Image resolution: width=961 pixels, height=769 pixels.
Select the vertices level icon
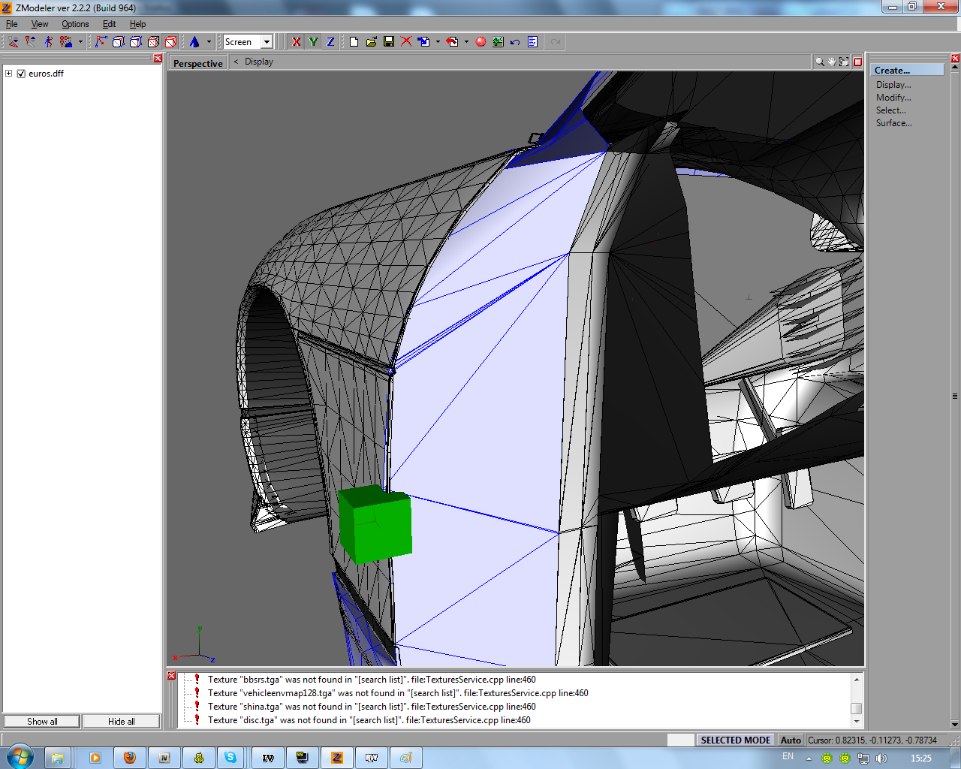click(101, 42)
